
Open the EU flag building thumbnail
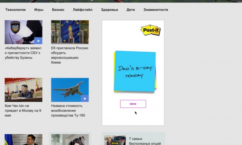pyautogui.click(x=70, y=32)
